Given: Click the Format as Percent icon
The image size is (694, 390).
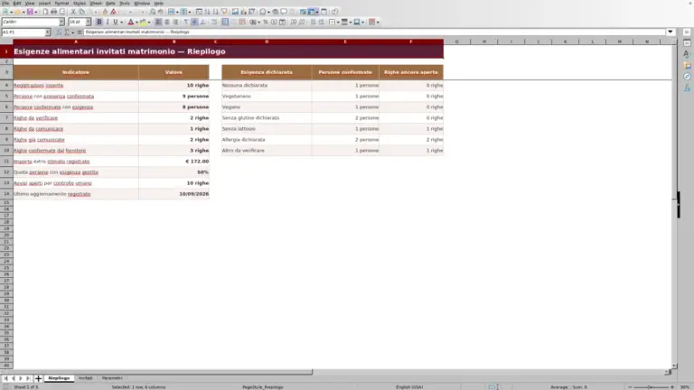Looking at the screenshot, I should tap(265, 22).
